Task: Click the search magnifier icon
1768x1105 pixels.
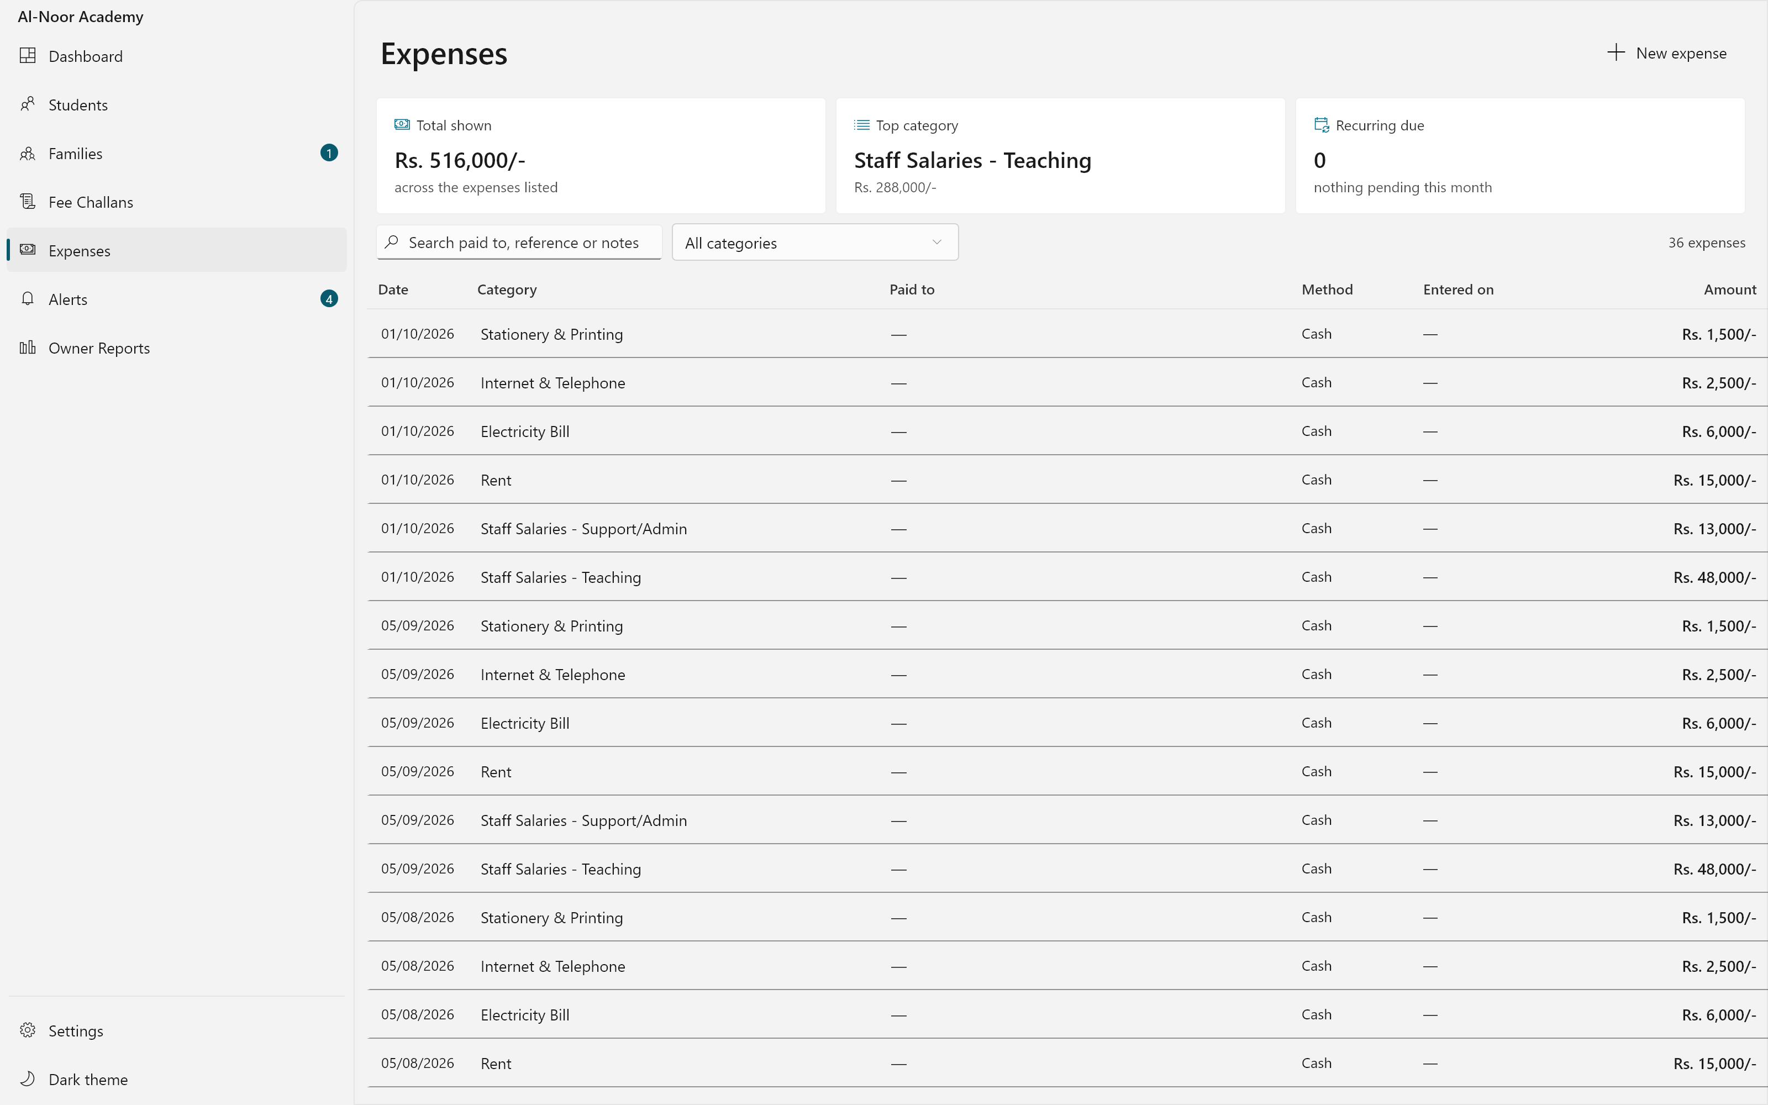Action: click(x=392, y=242)
